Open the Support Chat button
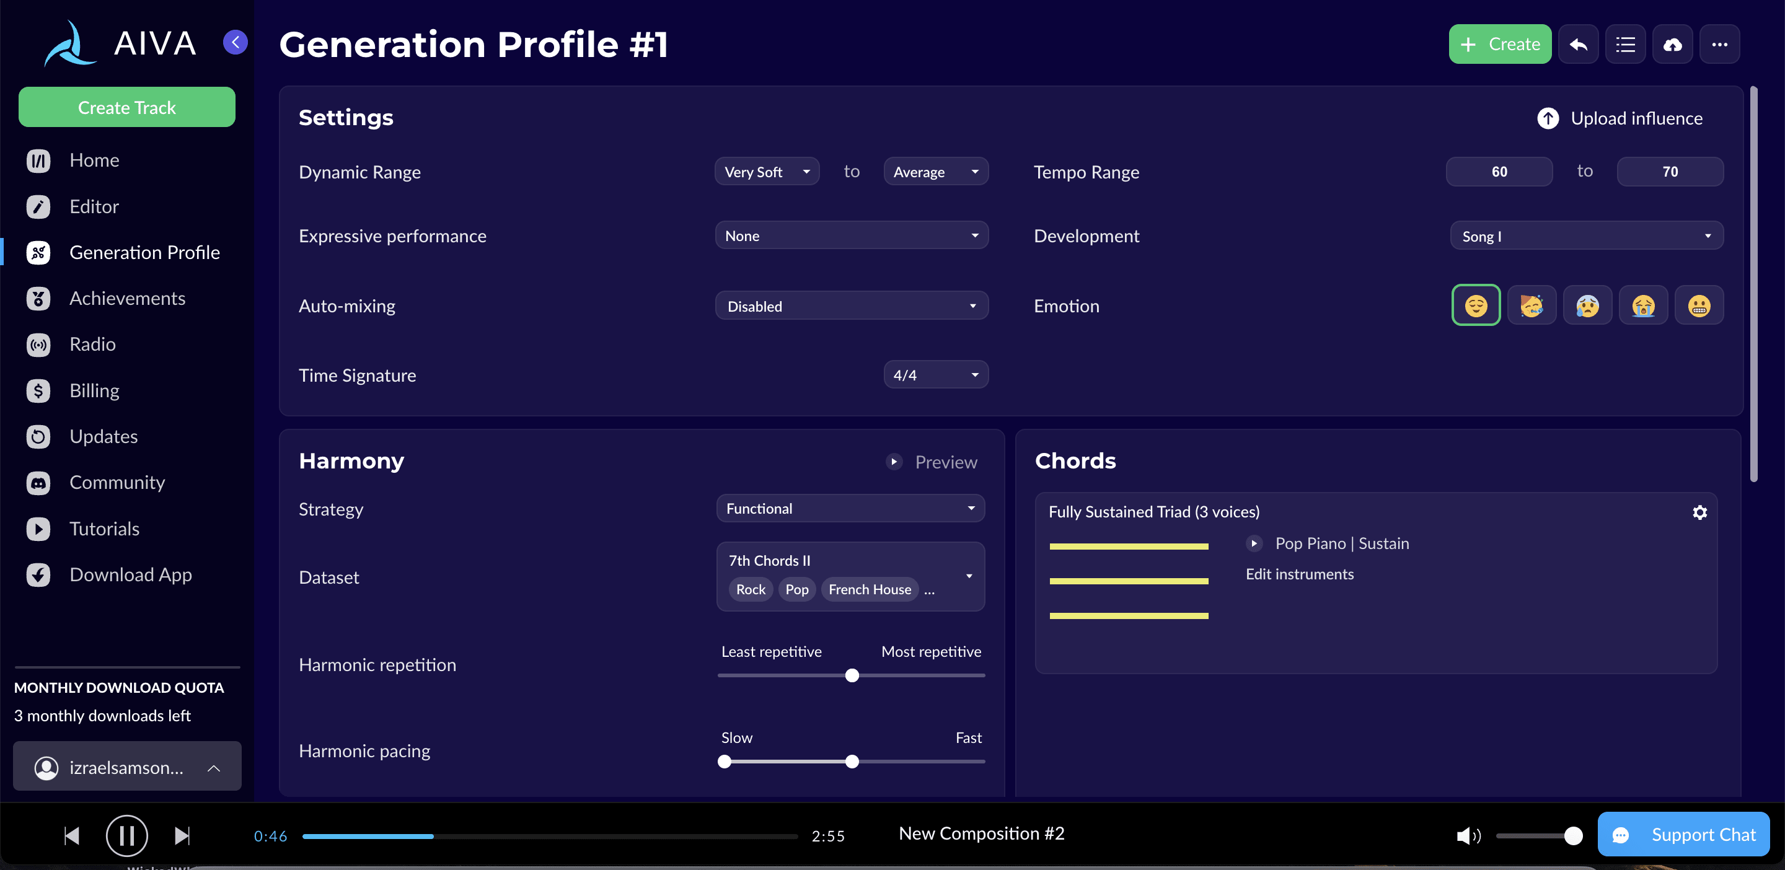The image size is (1785, 870). click(1683, 835)
